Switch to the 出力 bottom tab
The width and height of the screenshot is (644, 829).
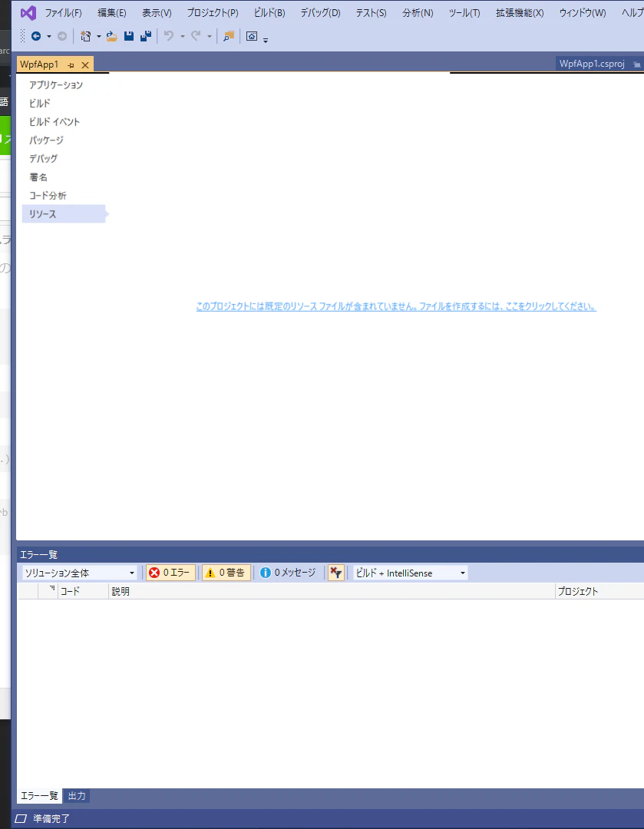tap(77, 796)
